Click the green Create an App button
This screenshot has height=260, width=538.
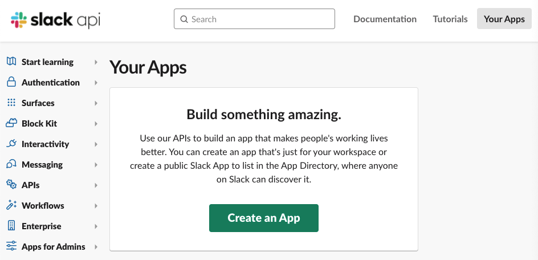point(263,218)
